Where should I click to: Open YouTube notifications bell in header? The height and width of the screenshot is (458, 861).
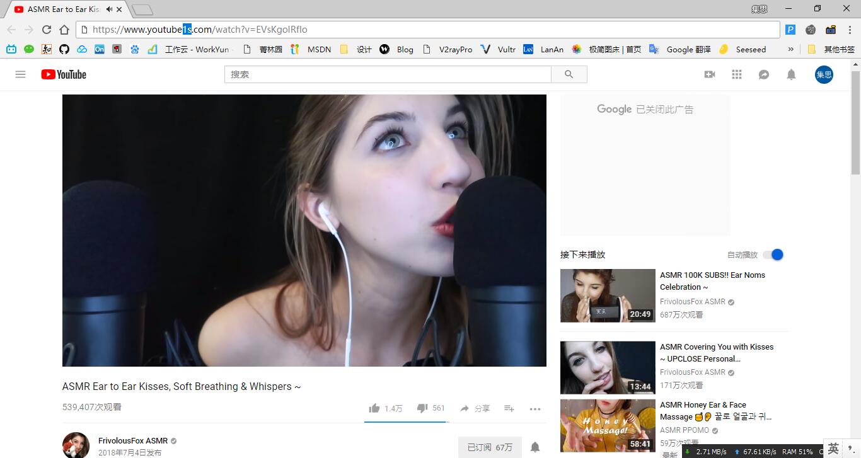(x=791, y=74)
